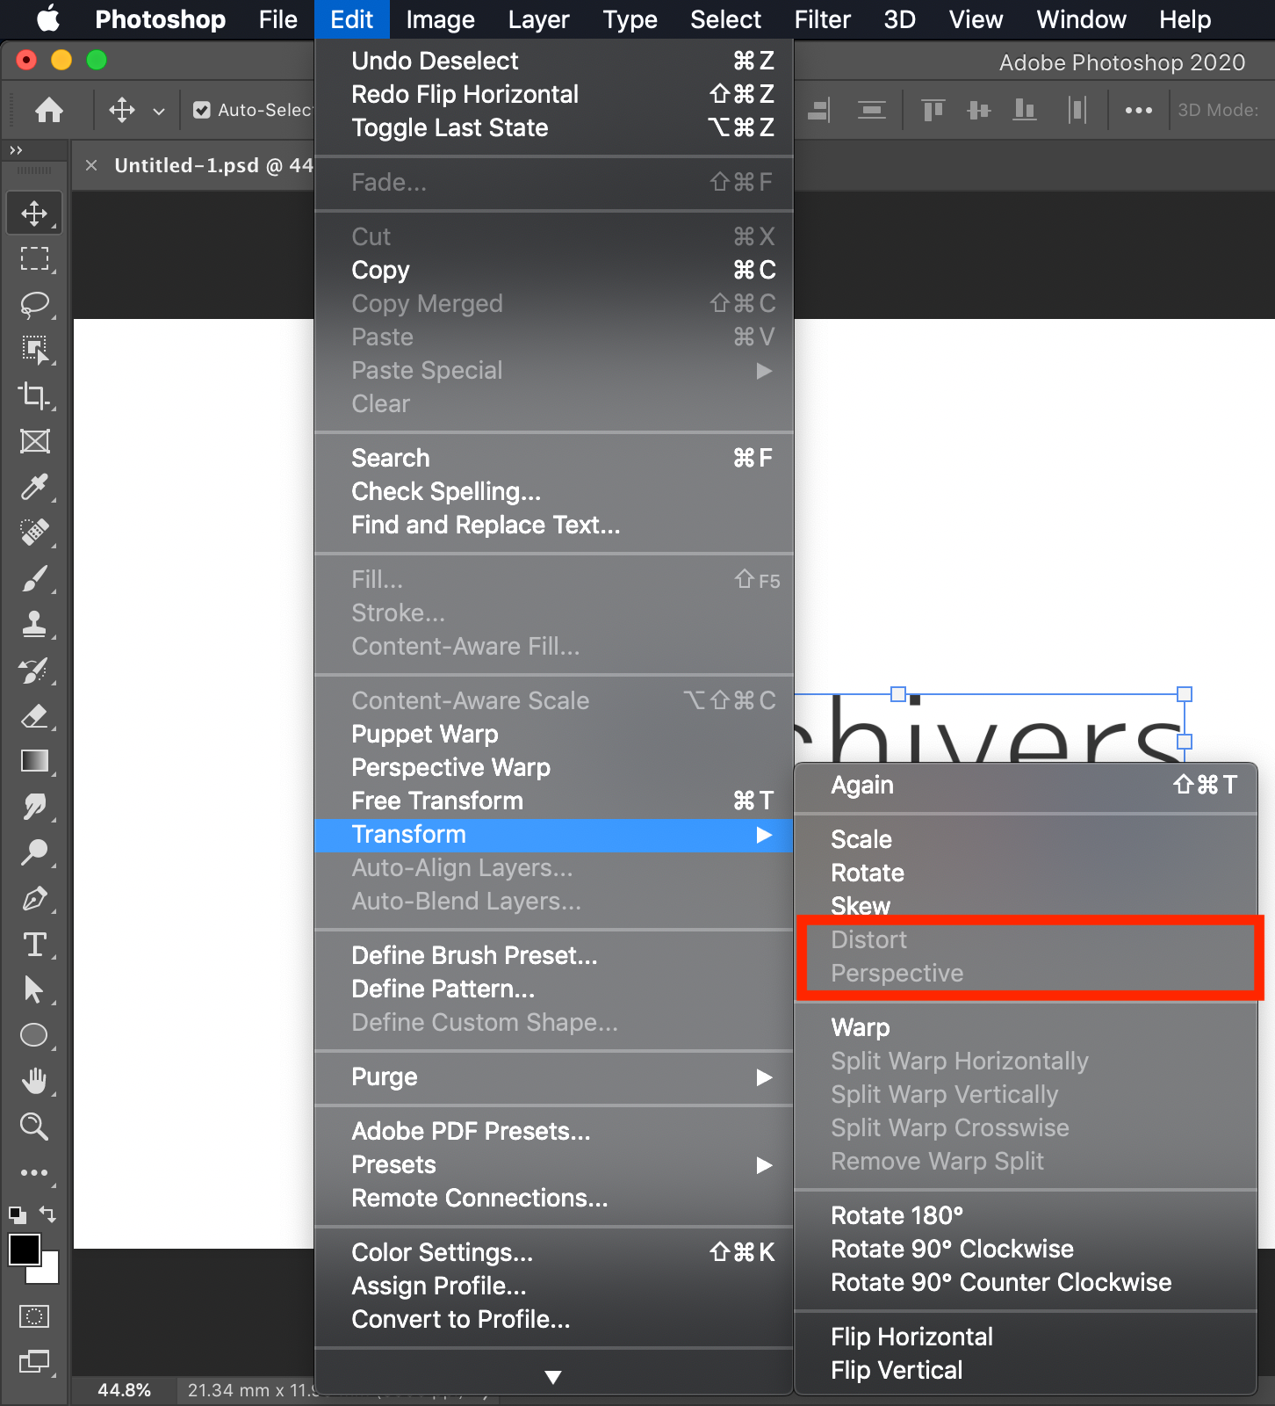This screenshot has width=1275, height=1406.
Task: Select the Move tool in toolbar
Action: [x=34, y=214]
